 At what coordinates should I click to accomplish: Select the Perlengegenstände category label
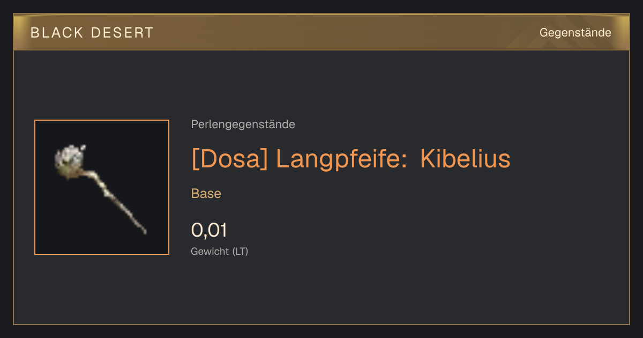[x=243, y=124]
